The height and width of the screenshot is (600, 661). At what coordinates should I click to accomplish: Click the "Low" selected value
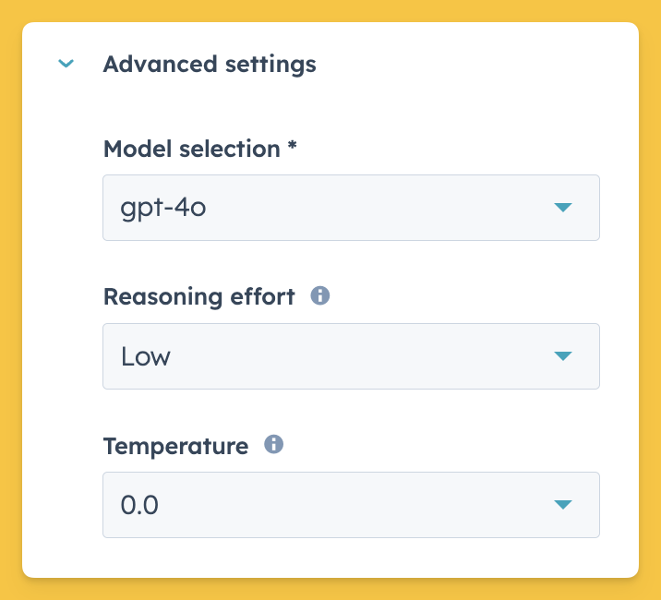pyautogui.click(x=146, y=356)
